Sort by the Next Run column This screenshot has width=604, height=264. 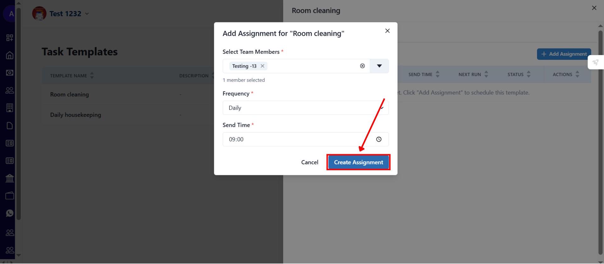473,75
